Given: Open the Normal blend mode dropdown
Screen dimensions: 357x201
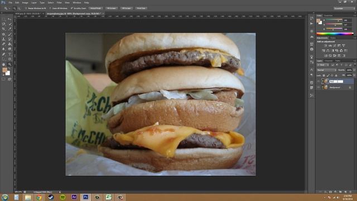Looking at the screenshot, I should pyautogui.click(x=326, y=70).
